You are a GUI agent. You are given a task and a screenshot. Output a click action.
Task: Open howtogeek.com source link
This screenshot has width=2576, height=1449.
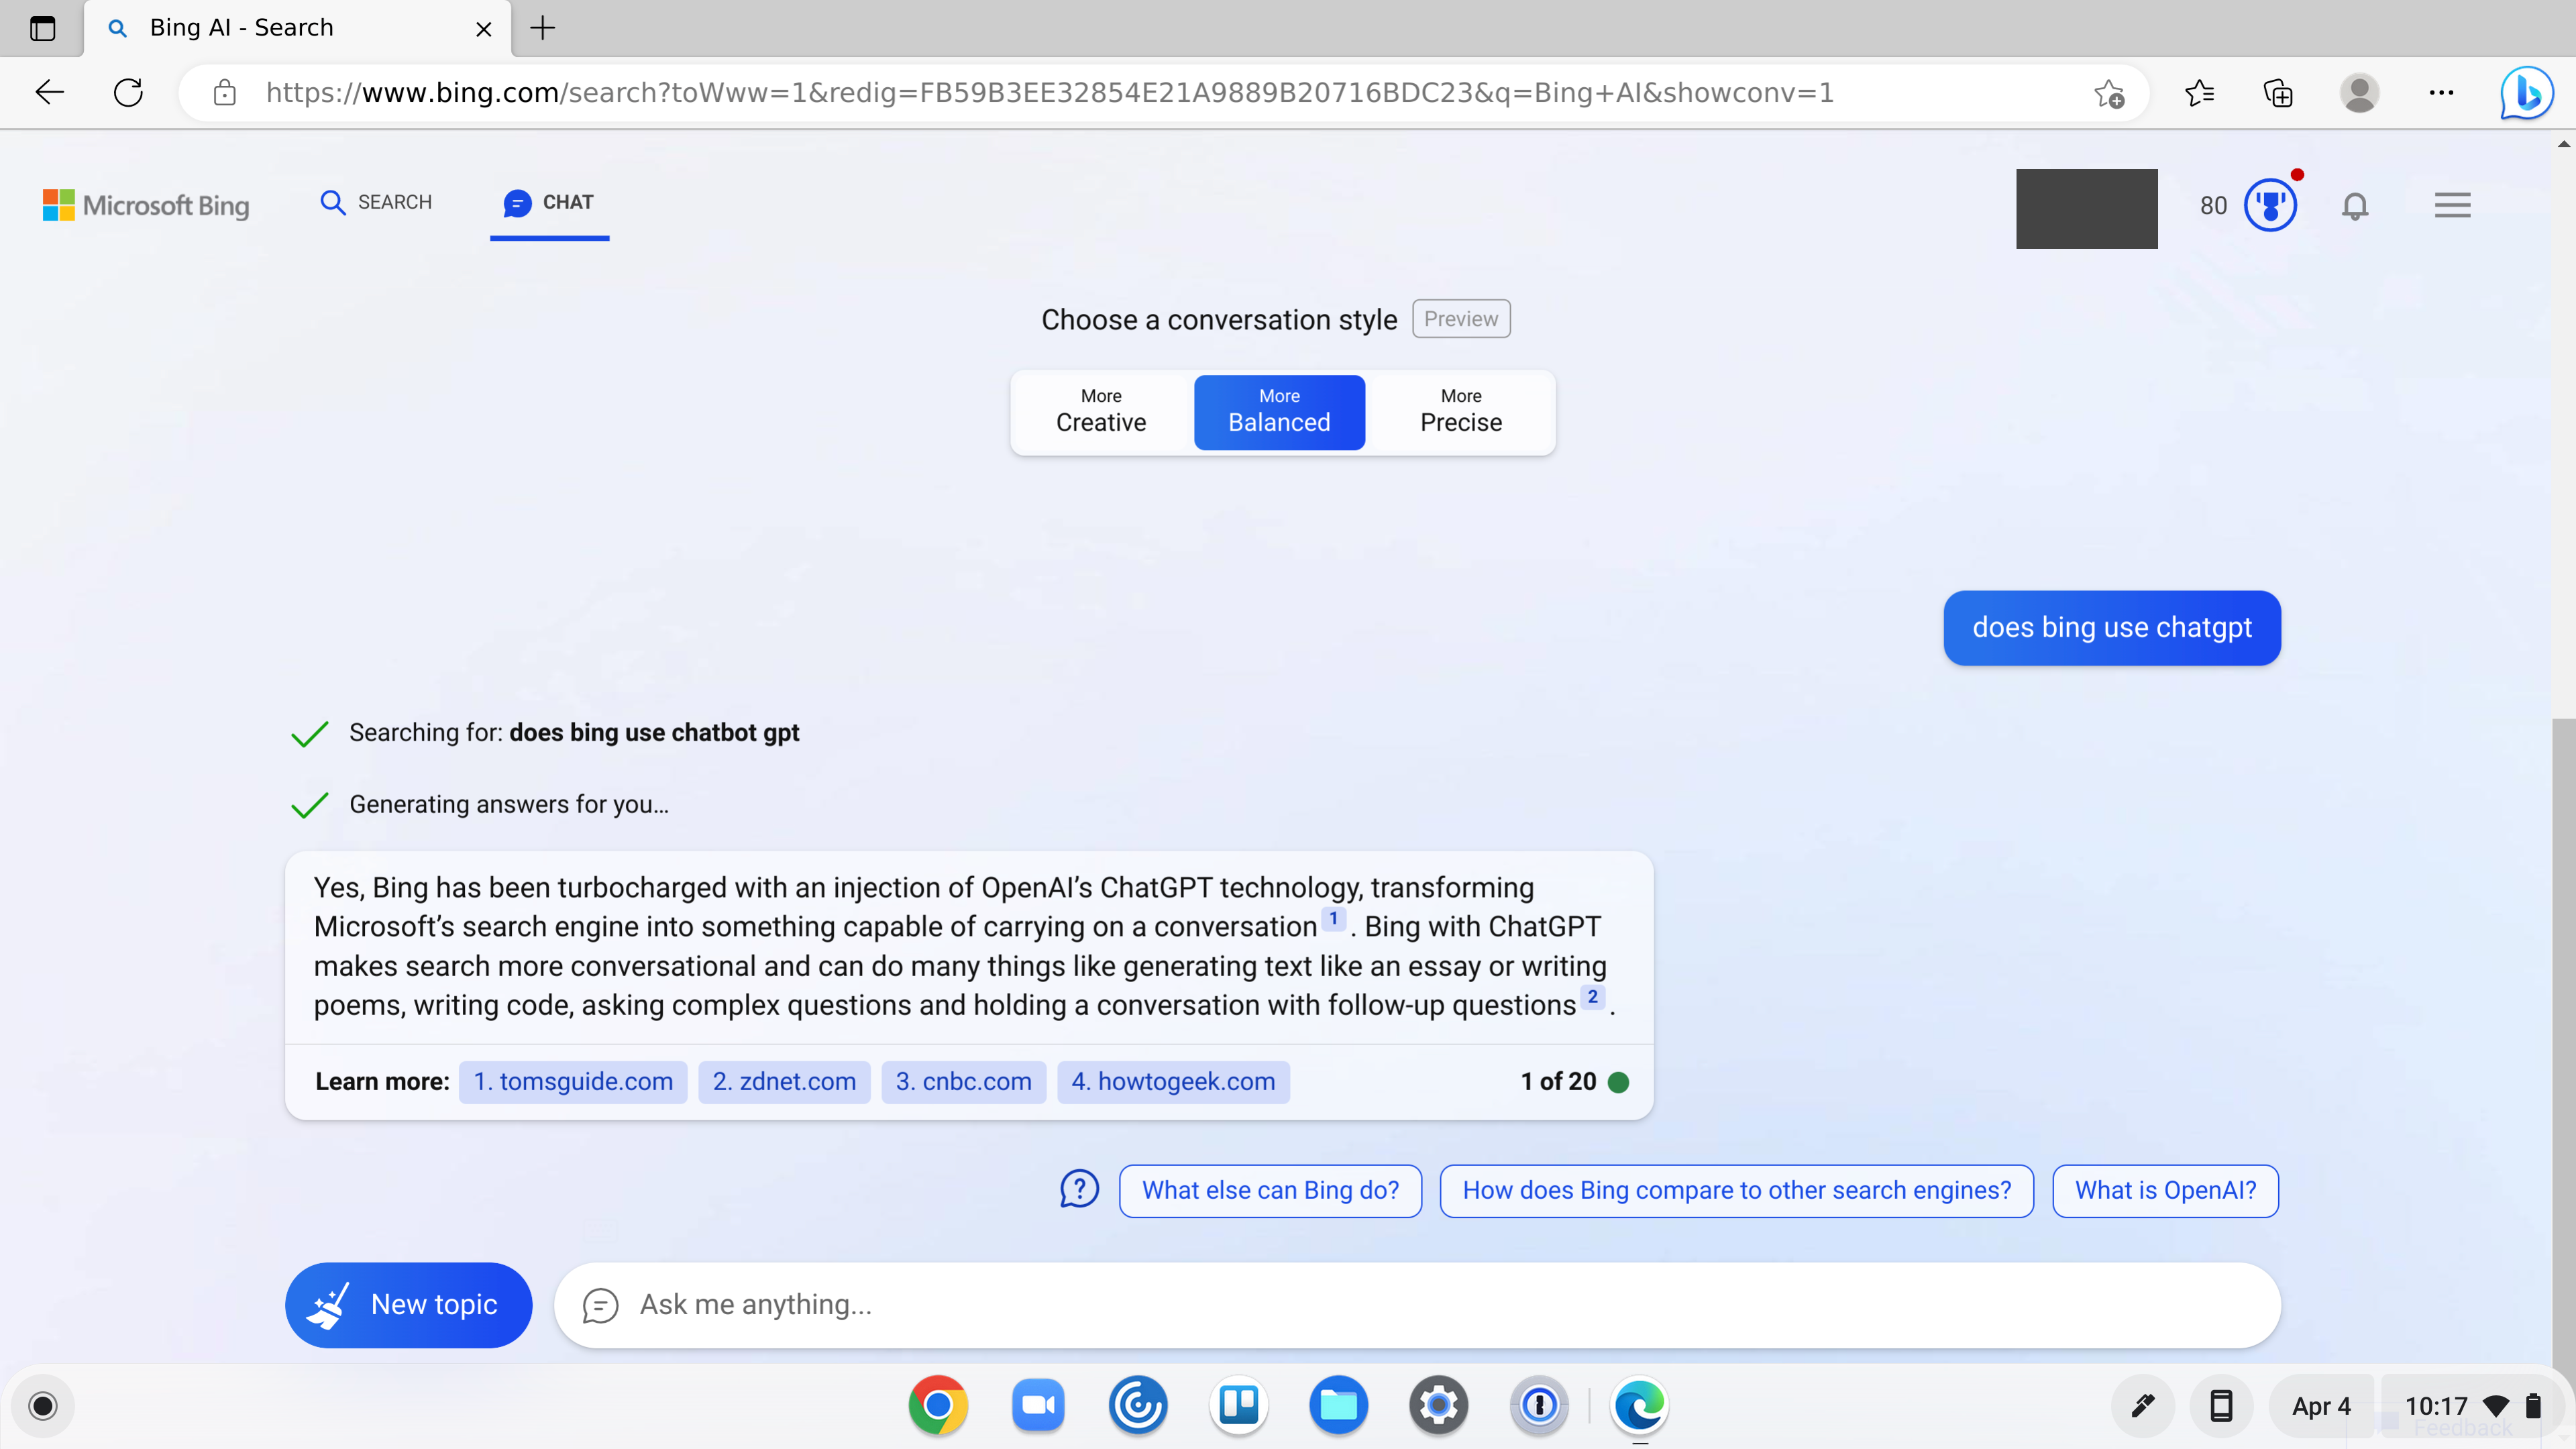1173,1082
